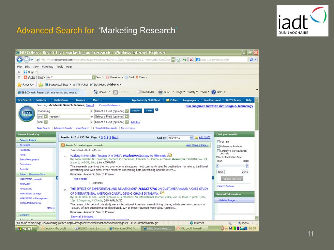The width and height of the screenshot is (334, 250).
Task: Switch to Inbox - Microsoft taskbar item
Action: tap(56, 229)
